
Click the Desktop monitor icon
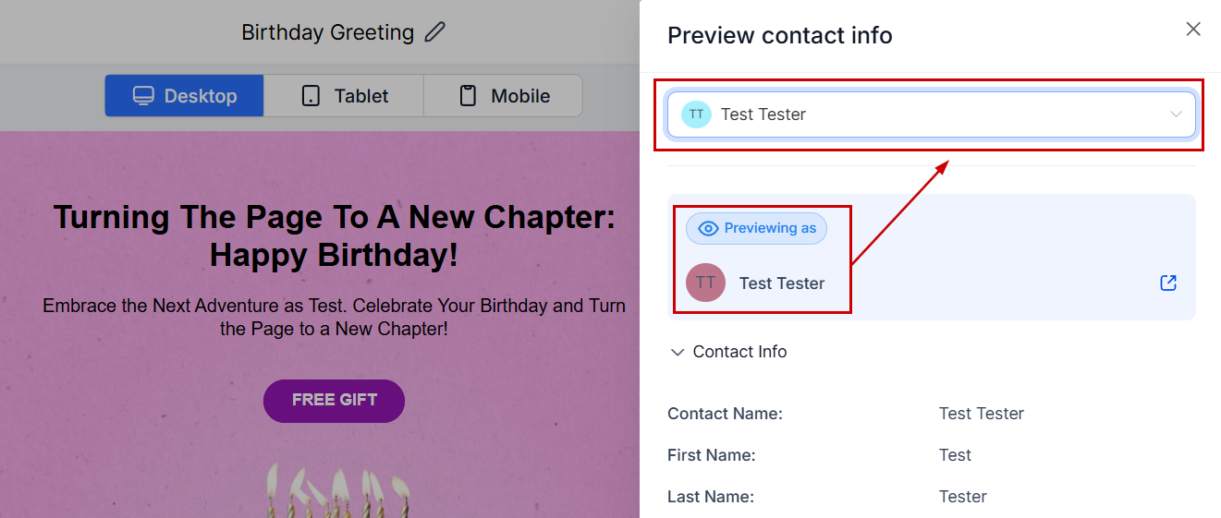(x=143, y=96)
